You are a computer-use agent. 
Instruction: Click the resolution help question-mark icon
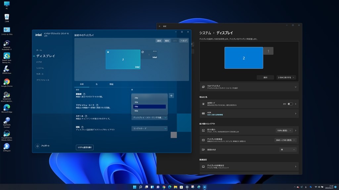pos(84,94)
